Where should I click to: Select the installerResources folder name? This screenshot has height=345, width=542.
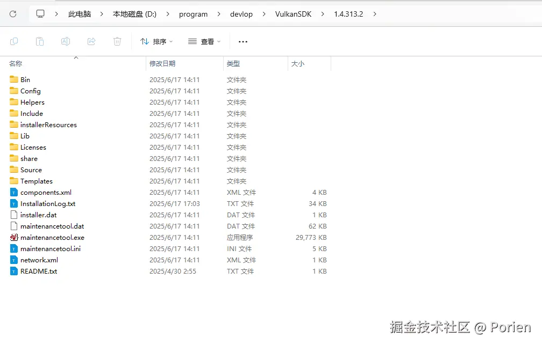[x=48, y=125]
